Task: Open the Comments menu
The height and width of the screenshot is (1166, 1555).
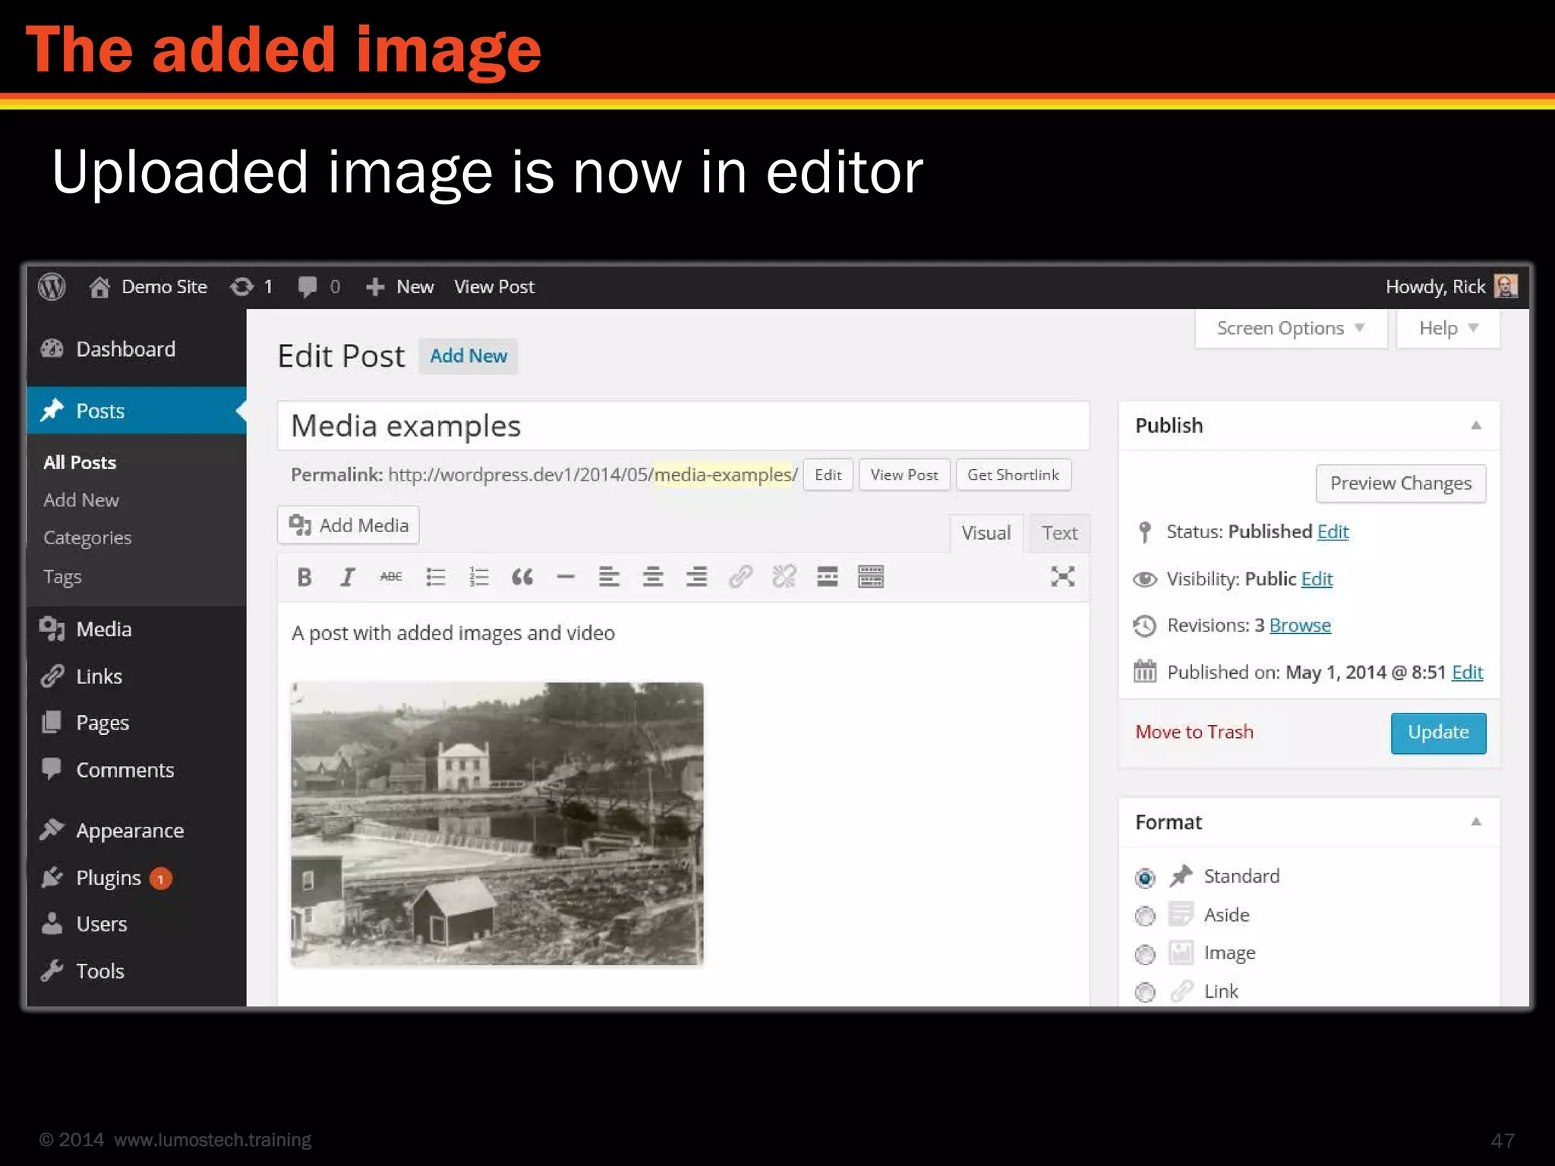Action: pyautogui.click(x=137, y=770)
